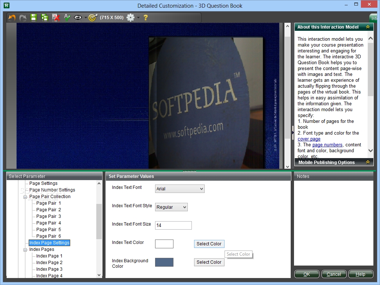
Task: Select Page Settings in parameter tree
Action: click(43, 183)
